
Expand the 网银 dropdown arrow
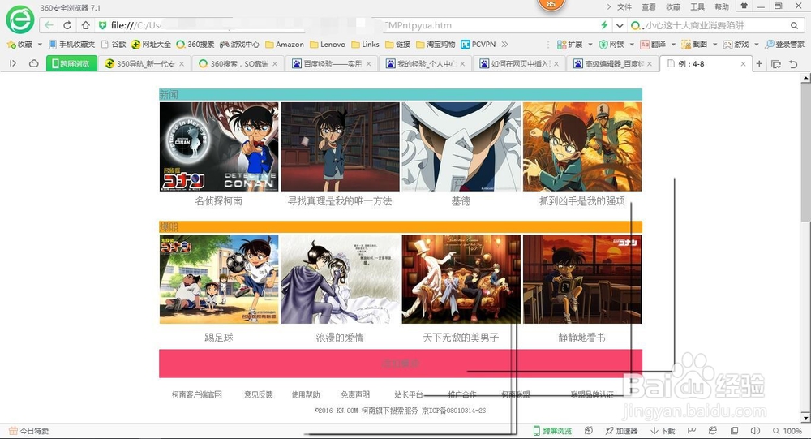(x=632, y=45)
